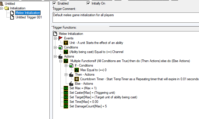Click the variable icon for Set Time[Max]

pyautogui.click(x=66, y=102)
